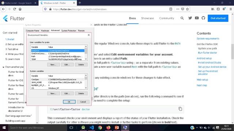Expand the From another platform section
The width and height of the screenshot is (234, 131).
click(3, 67)
